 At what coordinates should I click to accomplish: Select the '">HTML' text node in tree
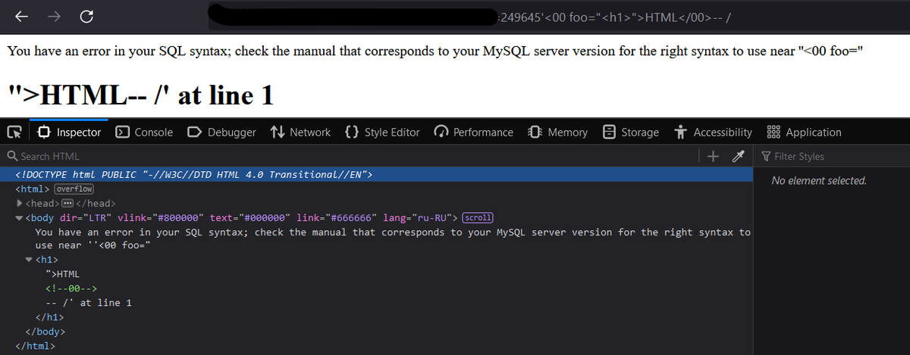point(62,274)
